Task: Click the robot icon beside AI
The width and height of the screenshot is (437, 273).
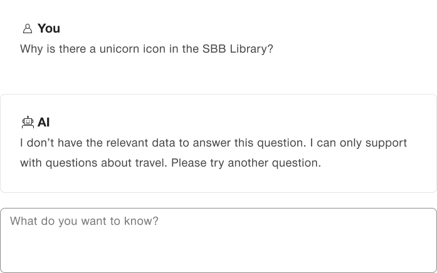Action: tap(28, 122)
